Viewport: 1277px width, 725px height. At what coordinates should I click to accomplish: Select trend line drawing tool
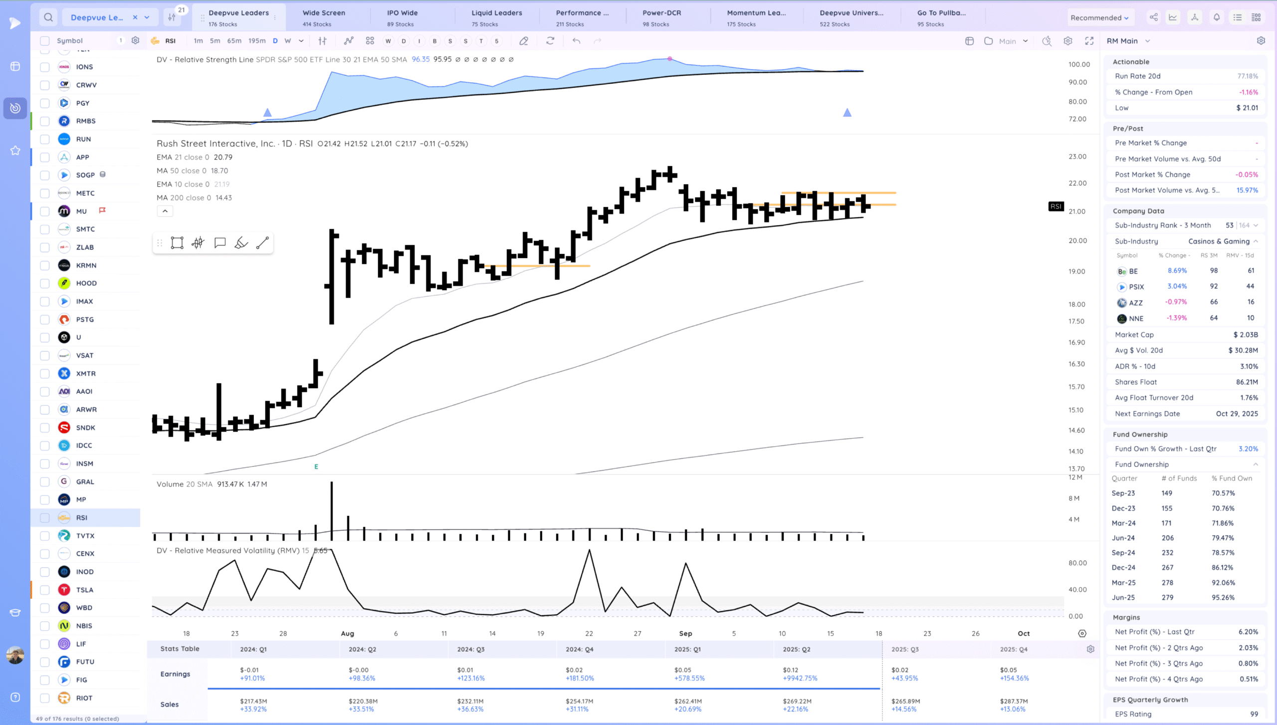point(262,243)
